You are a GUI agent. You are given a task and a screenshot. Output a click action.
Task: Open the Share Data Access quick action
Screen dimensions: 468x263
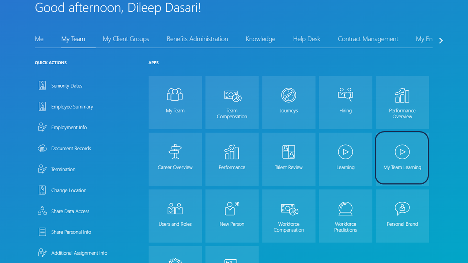point(70,211)
